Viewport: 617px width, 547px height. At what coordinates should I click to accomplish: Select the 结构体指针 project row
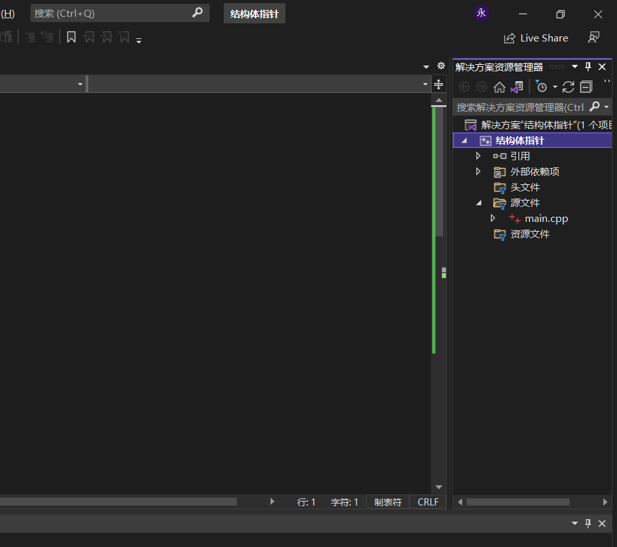(533, 141)
